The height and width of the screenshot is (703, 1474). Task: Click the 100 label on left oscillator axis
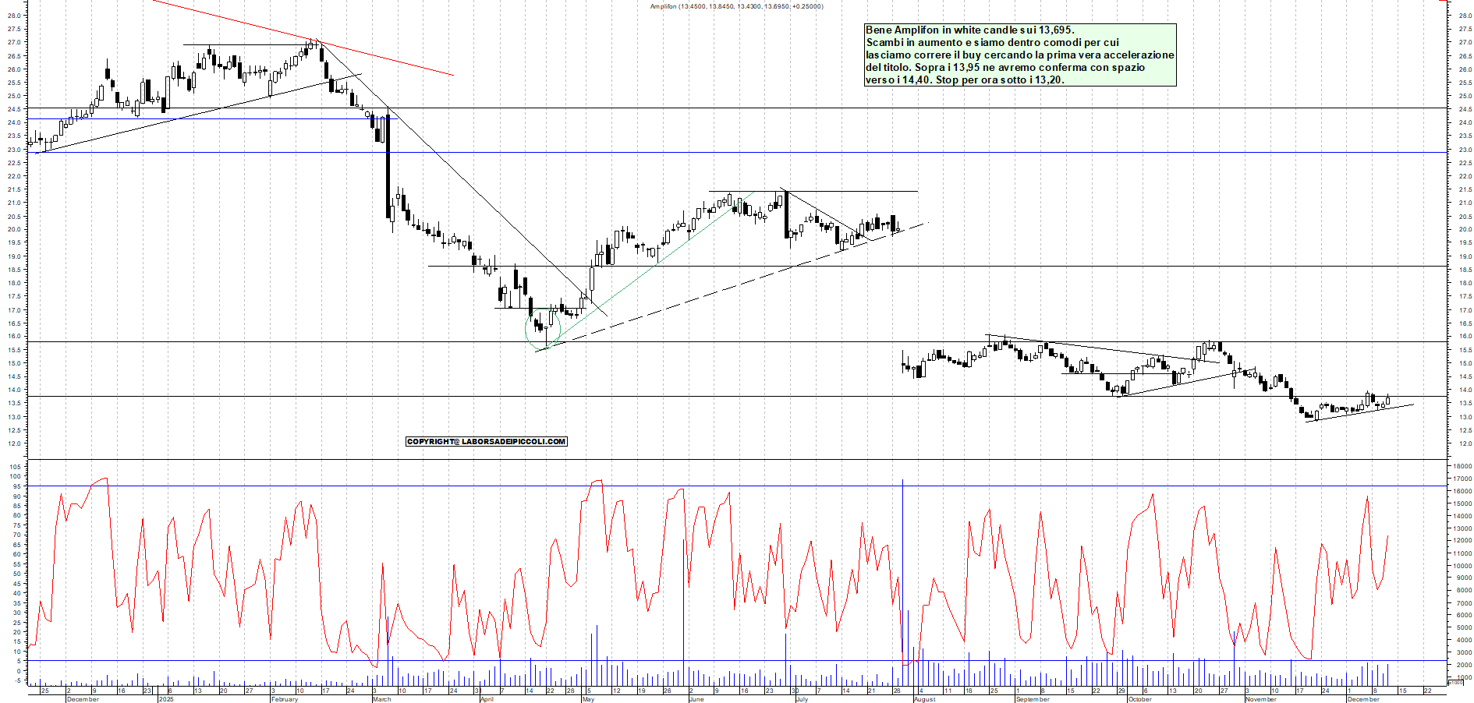(15, 477)
